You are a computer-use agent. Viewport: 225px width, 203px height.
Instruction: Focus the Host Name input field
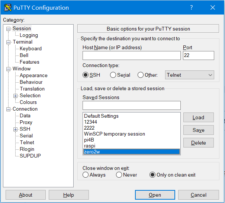pos(131,55)
